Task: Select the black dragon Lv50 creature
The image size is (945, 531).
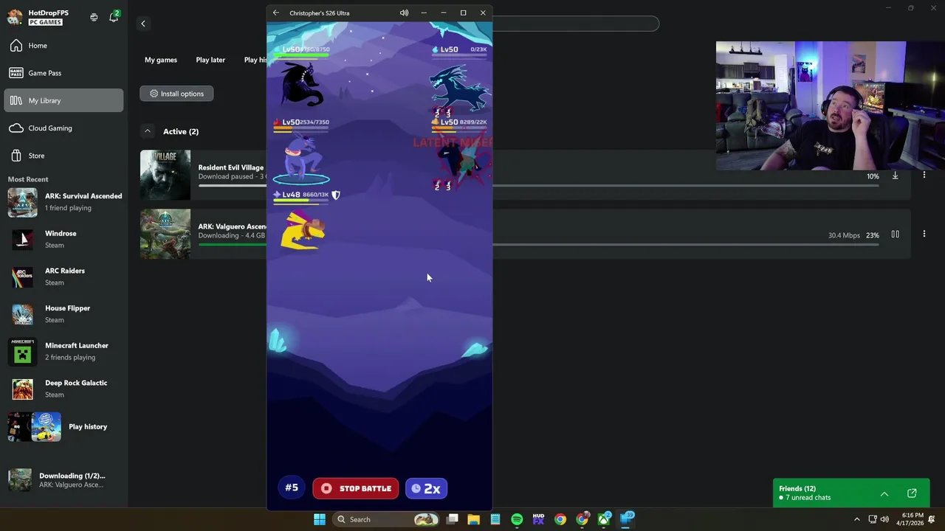Action: point(301,85)
